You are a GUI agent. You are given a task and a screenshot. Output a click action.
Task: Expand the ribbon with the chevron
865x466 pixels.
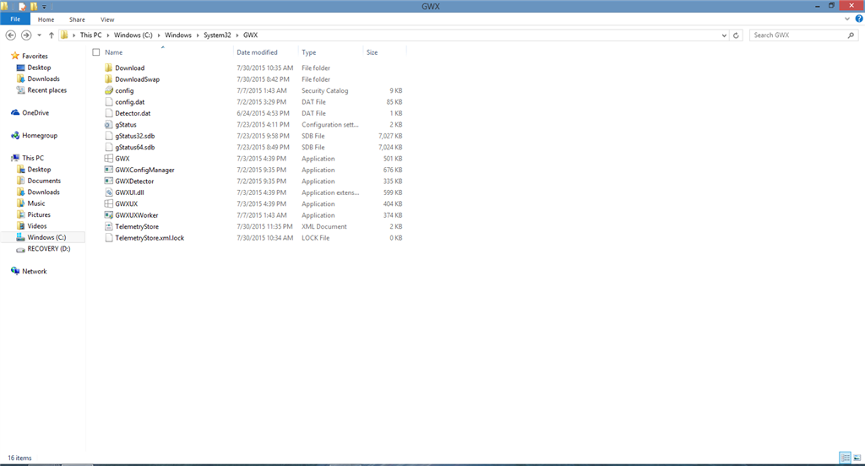[847, 19]
